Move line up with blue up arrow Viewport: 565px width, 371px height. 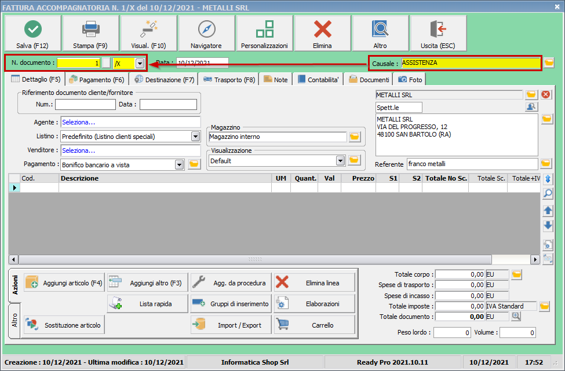(548, 211)
